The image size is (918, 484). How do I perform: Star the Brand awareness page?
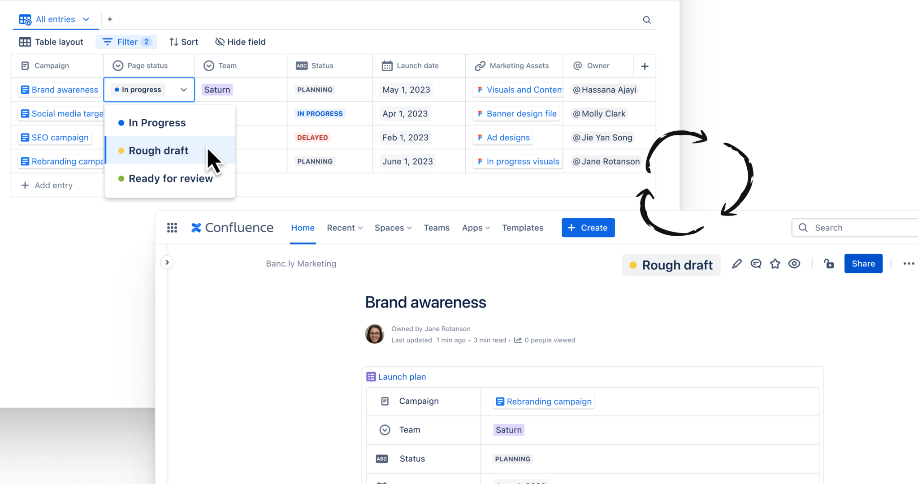coord(775,264)
